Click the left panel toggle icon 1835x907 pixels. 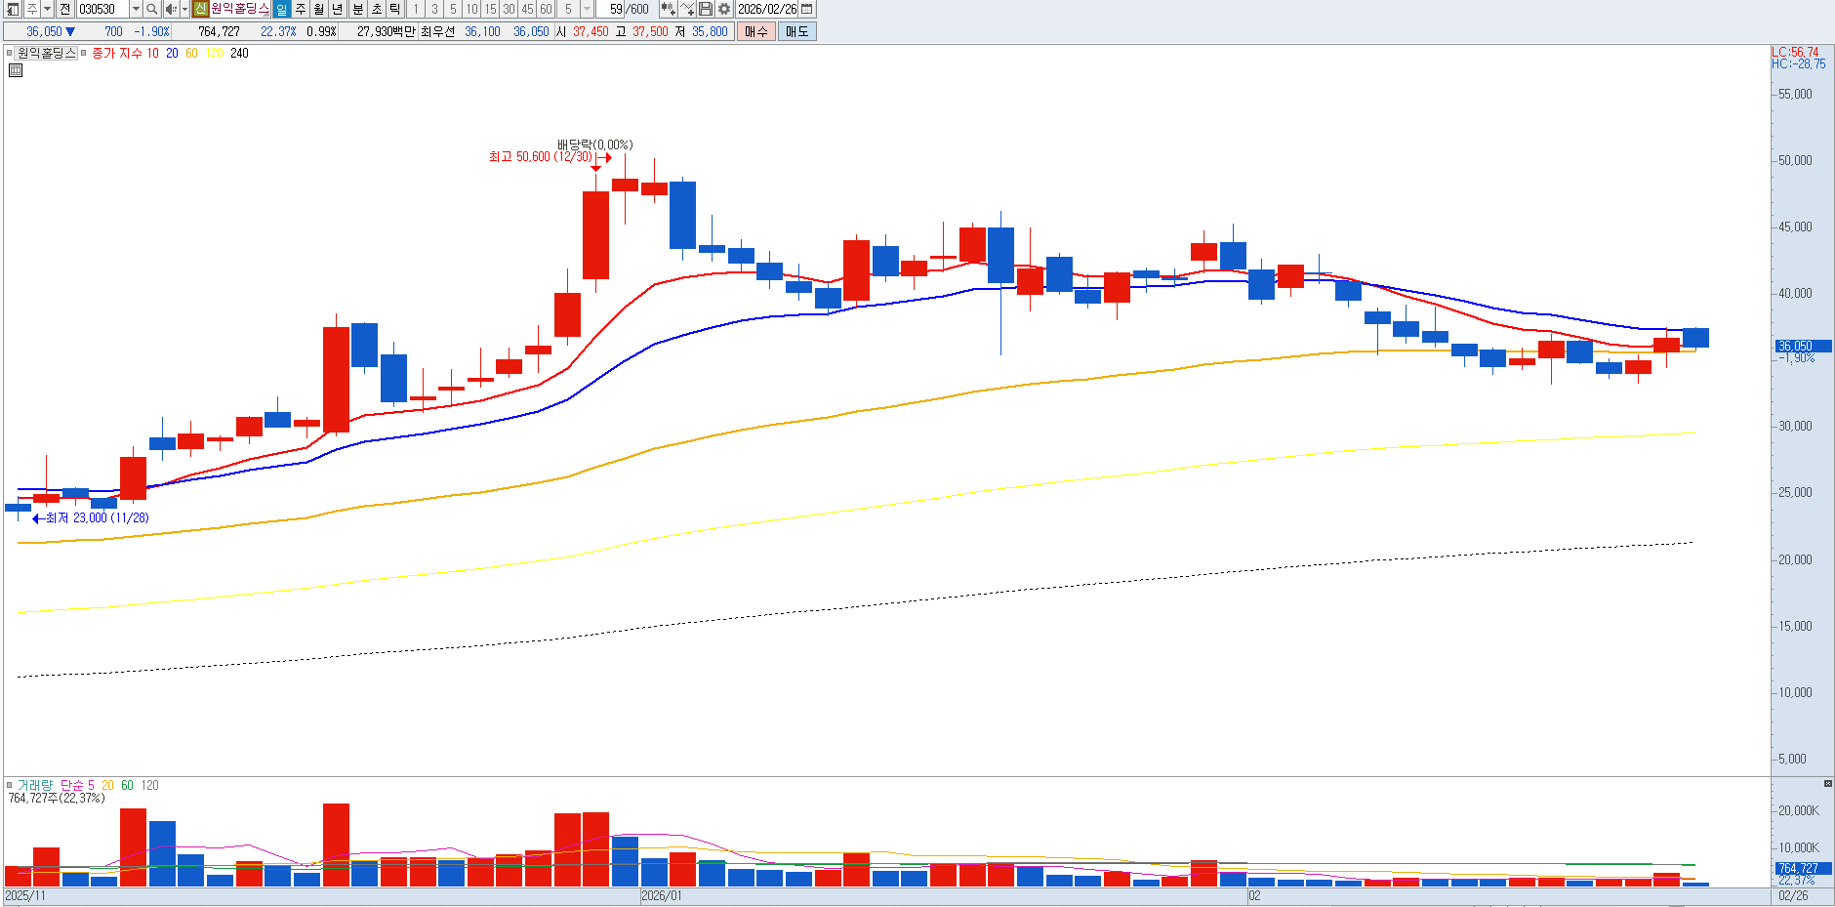pos(14,9)
